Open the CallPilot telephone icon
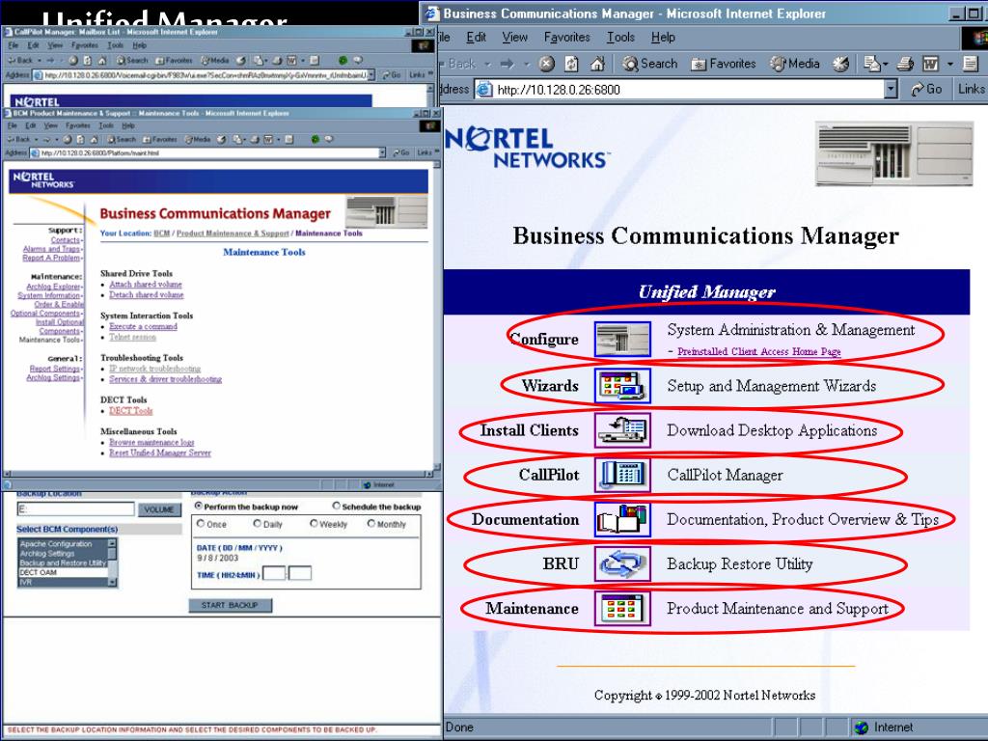988x741 pixels. tap(622, 475)
